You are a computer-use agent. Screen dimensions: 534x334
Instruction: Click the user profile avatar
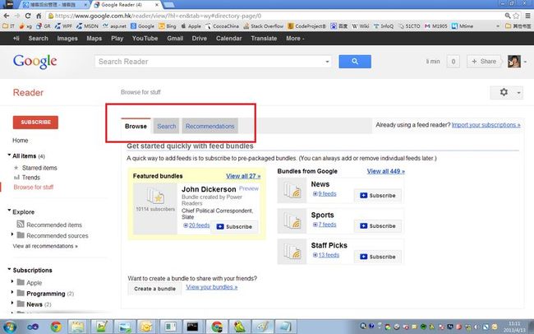pyautogui.click(x=514, y=62)
